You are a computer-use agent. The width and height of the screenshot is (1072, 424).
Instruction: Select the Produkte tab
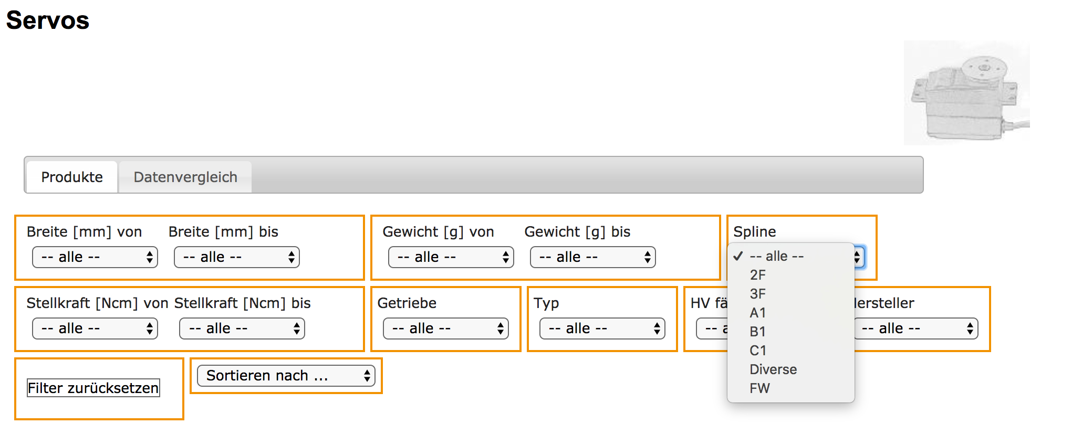click(72, 177)
